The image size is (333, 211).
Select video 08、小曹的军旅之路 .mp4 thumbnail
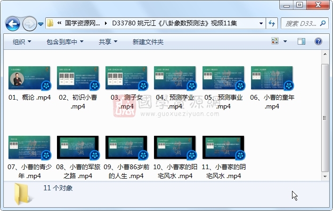[x=78, y=148]
